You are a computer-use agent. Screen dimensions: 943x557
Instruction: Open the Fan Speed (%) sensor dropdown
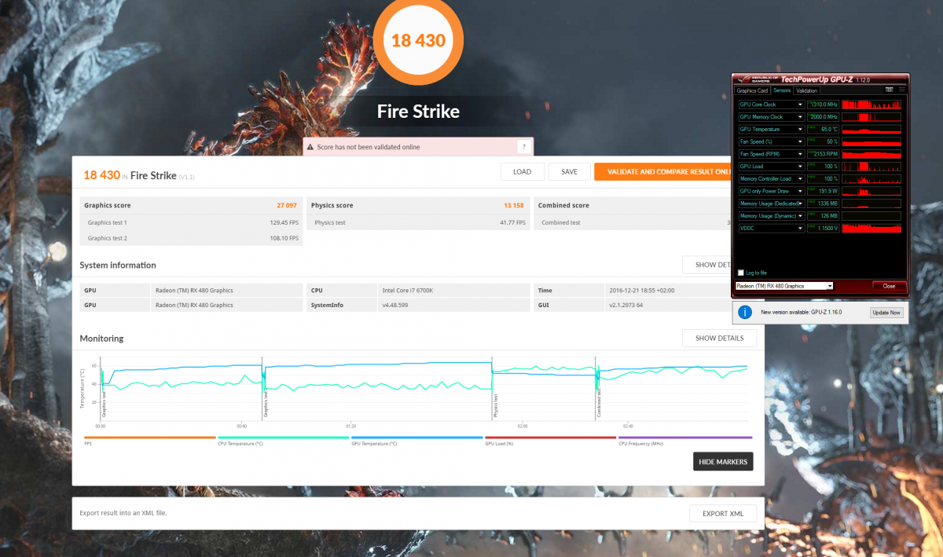(801, 141)
